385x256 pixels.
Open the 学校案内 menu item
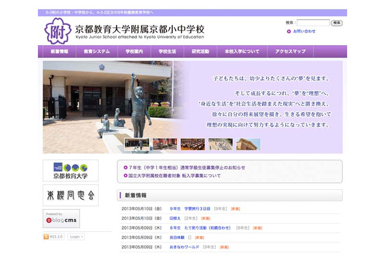(134, 52)
